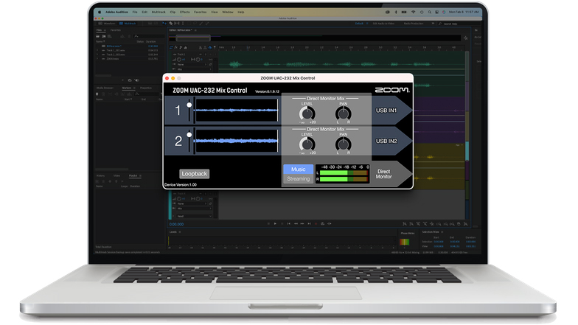Open Control Center from the menu bar
The image size is (578, 325).
(436, 12)
